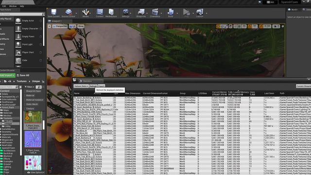Screen dimensions: 311x175
Task: Open the camera speed dropdown in viewport
Action: tap(276, 26)
